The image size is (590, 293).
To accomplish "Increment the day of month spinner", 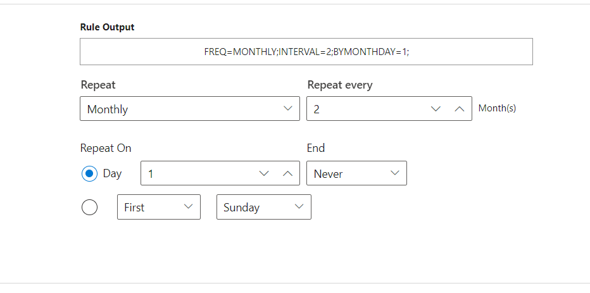I will click(287, 173).
